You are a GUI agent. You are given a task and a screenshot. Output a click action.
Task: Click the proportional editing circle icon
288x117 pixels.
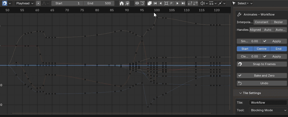[38, 3]
